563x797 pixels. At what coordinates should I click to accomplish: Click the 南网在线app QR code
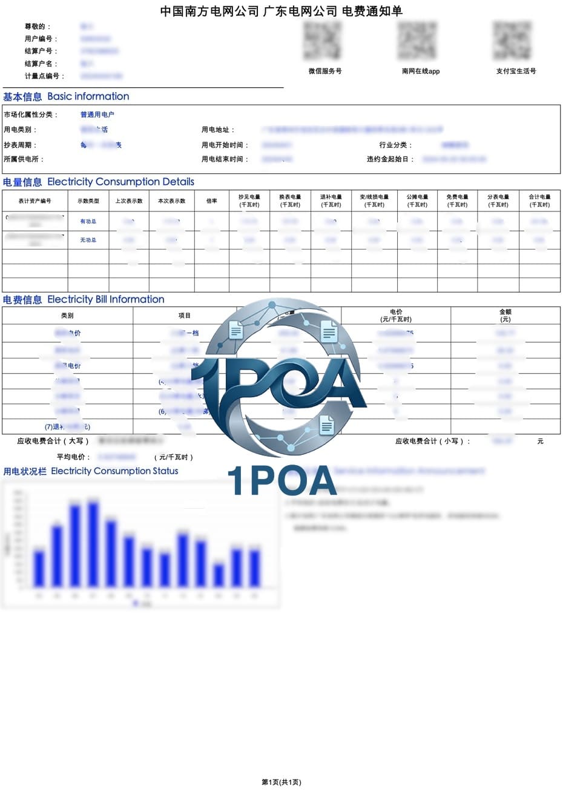pyautogui.click(x=418, y=41)
